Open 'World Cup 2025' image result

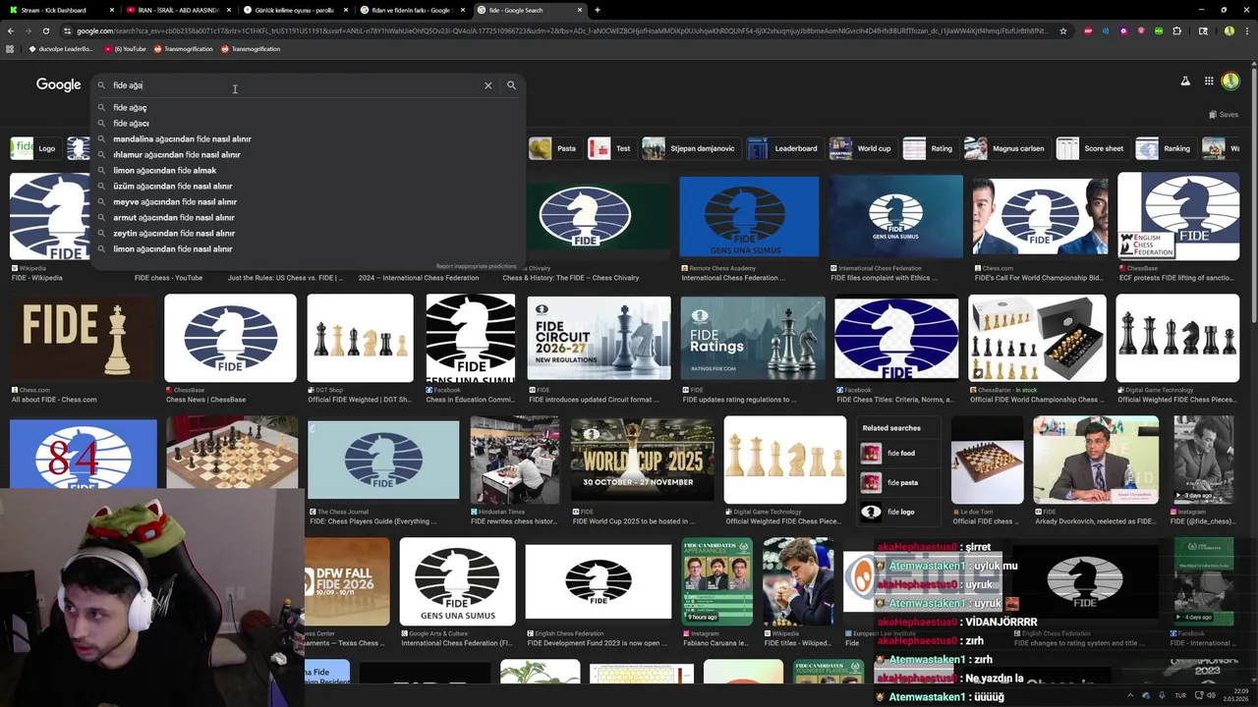coord(643,460)
